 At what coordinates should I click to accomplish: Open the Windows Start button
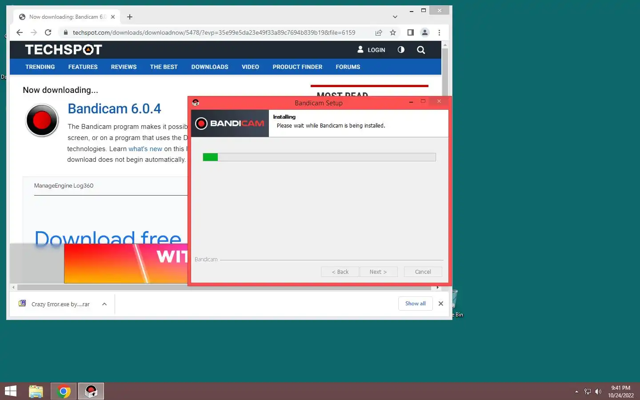point(11,391)
